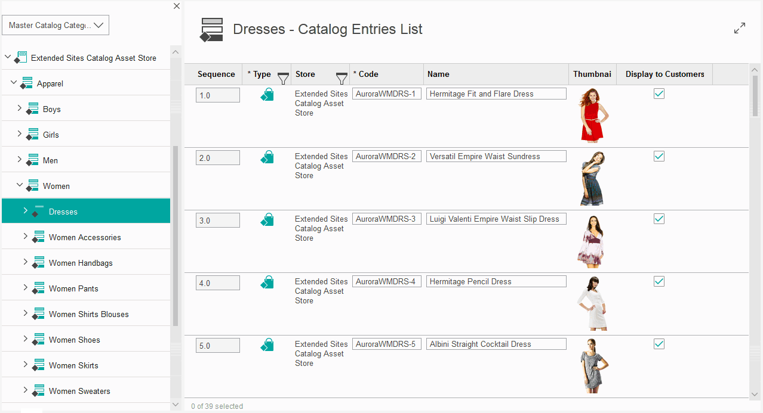
Task: Close the explorer panel with the X
Action: pos(177,6)
